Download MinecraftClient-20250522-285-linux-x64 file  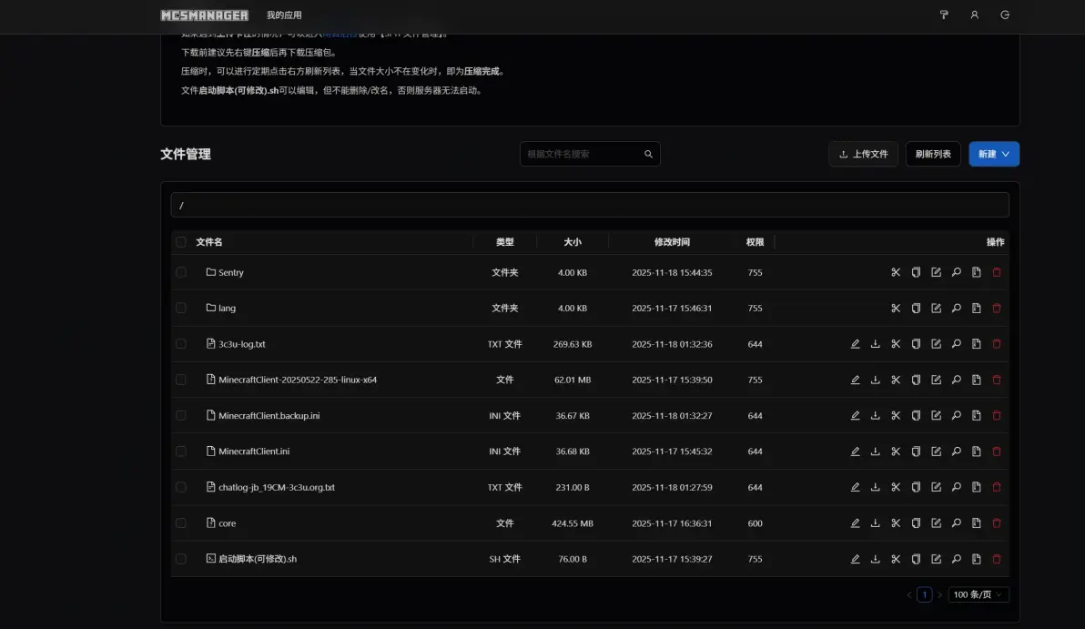876,380
